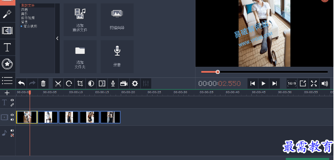Split the clip with the scissors tool
The width and height of the screenshot is (336, 160).
[x=58, y=83]
